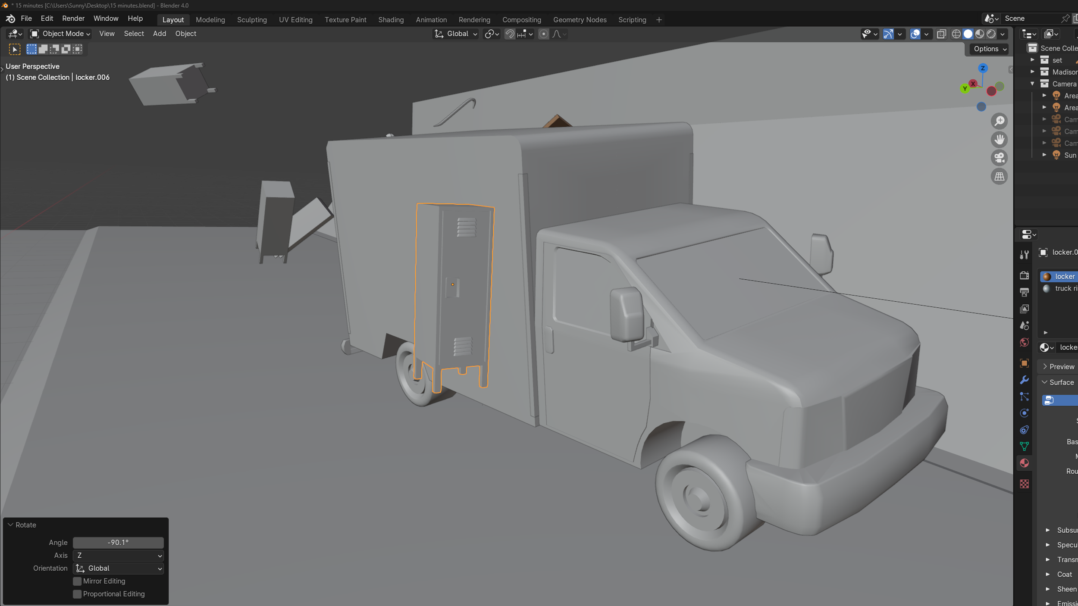1078x606 pixels.
Task: Select the Select Box tool icon
Action: tap(15, 49)
